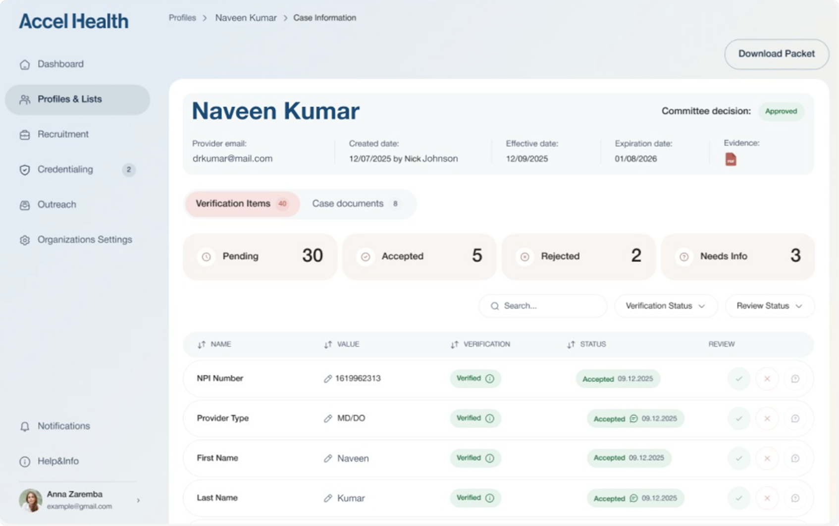Screen dimensions: 839x526
Task: Open the evidence PDF file
Action: (730, 158)
